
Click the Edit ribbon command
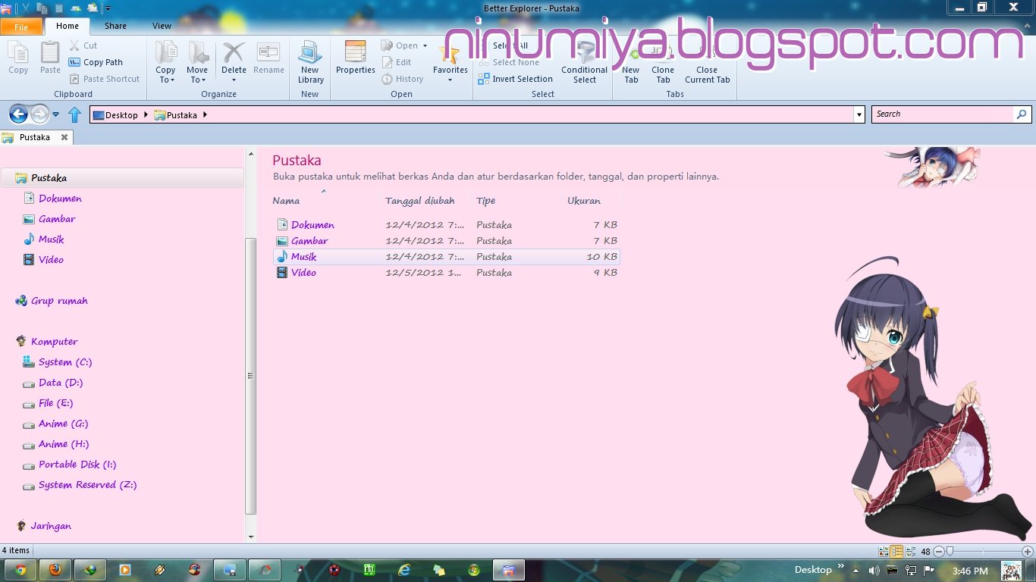click(397, 62)
